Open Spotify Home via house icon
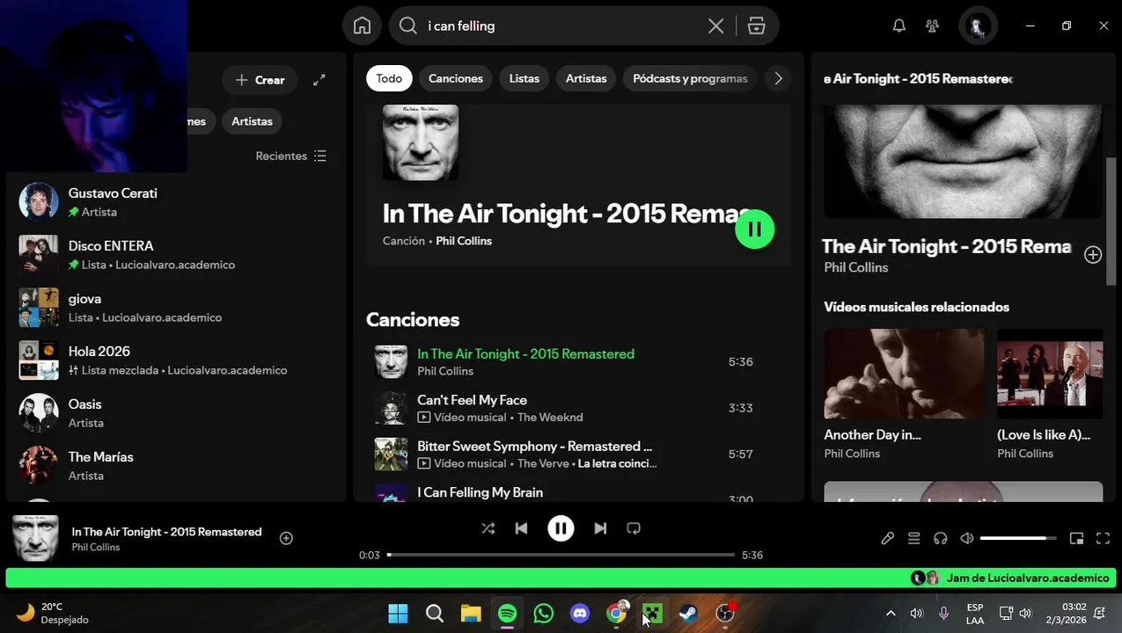1122x633 pixels. coord(362,25)
